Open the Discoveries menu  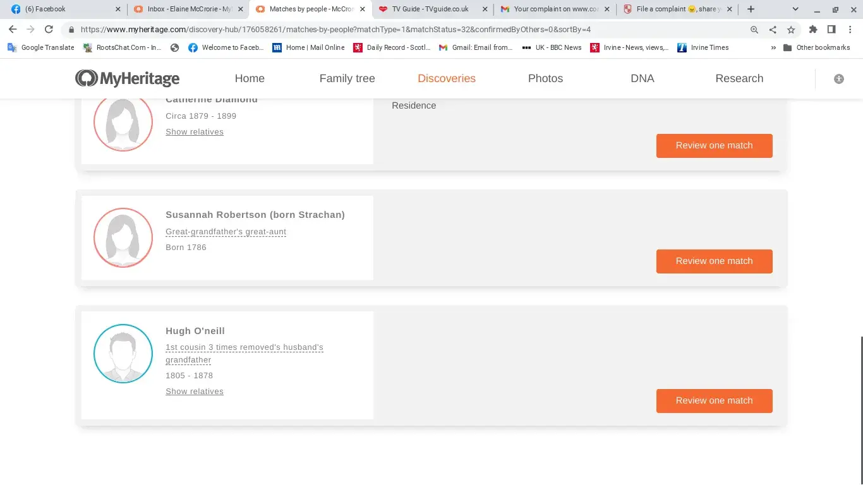click(447, 78)
